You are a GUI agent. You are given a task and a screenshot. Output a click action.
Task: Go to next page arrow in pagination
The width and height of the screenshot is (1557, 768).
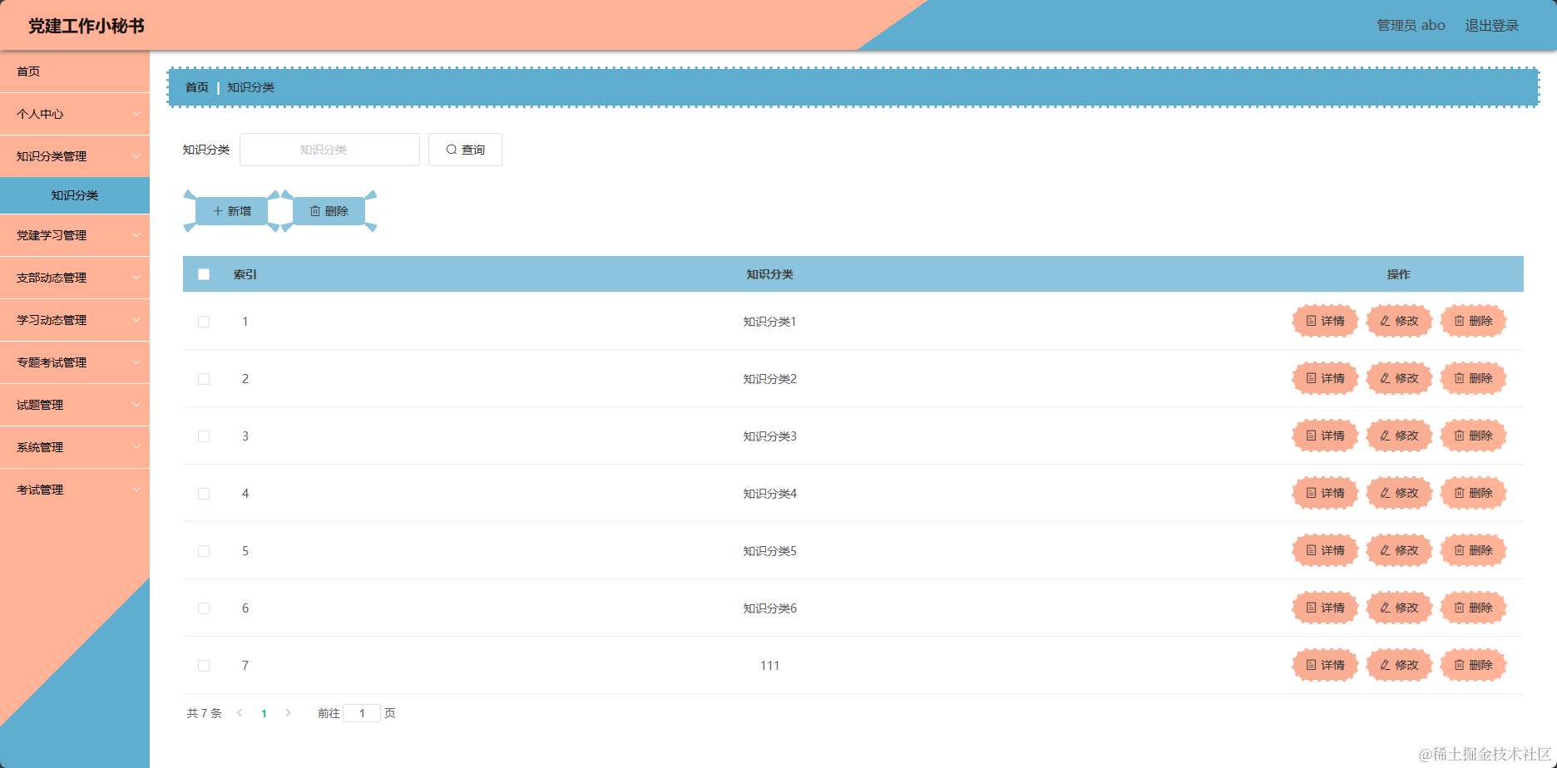(x=288, y=713)
